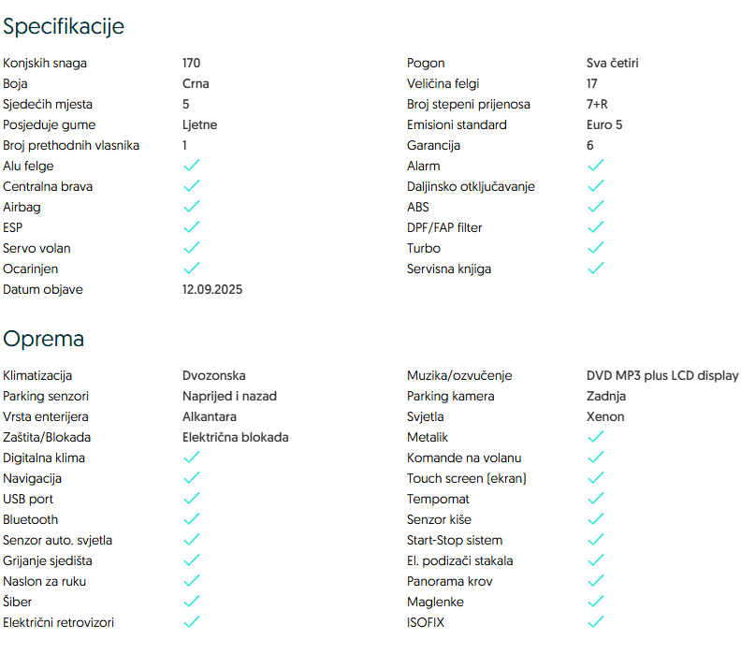Click the ISOFIX checkmark icon
Viewport: 755px width, 654px height.
[595, 622]
